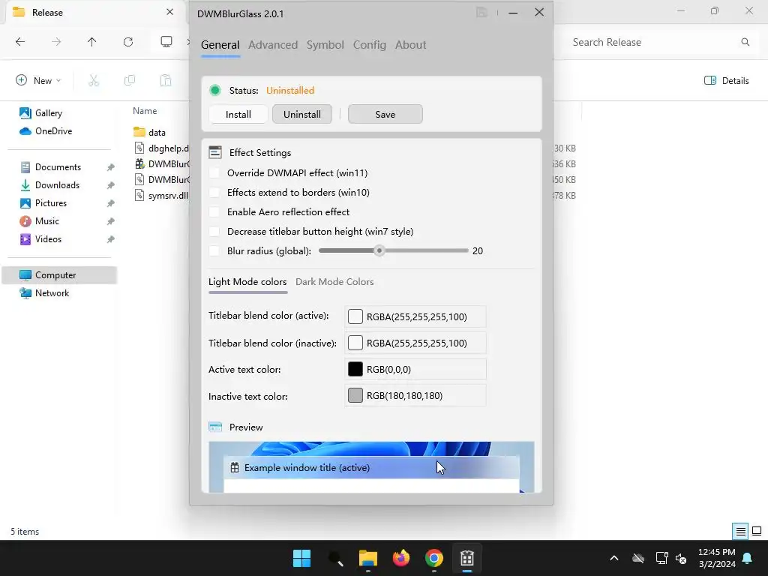The width and height of the screenshot is (768, 576).
Task: Click the RGB(180,180,180) value field
Action: coord(415,396)
